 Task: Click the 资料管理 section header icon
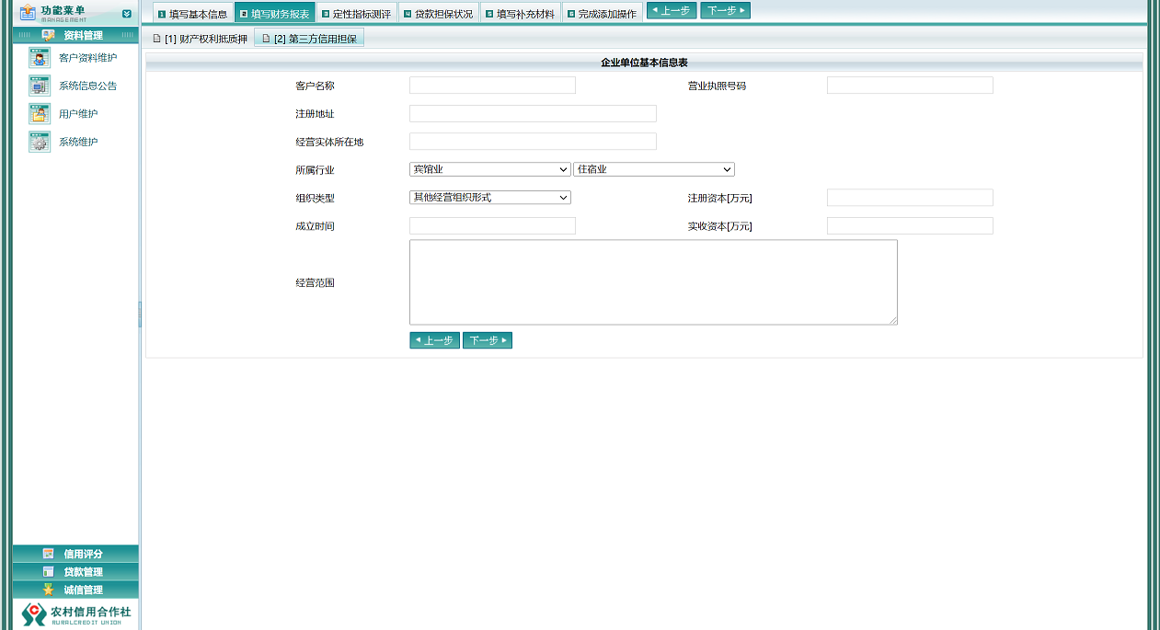[50, 34]
